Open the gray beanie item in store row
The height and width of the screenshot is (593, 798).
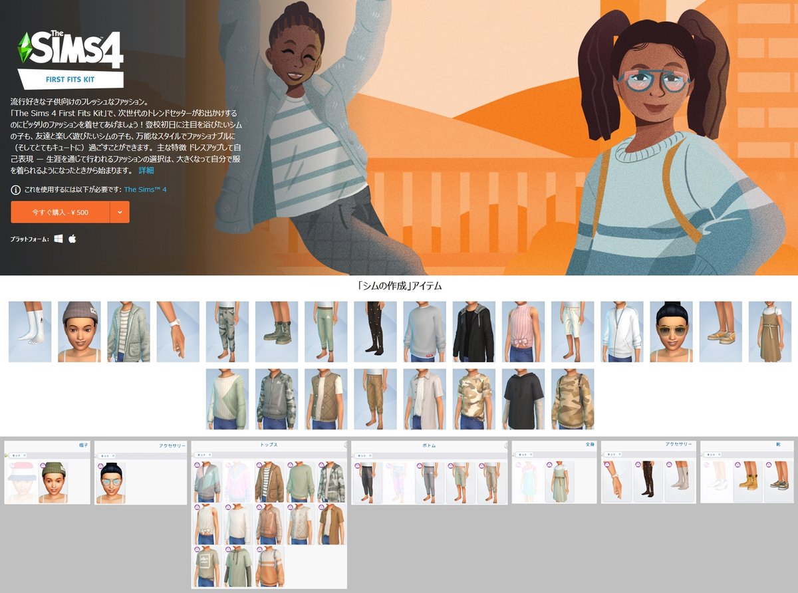[x=79, y=332]
